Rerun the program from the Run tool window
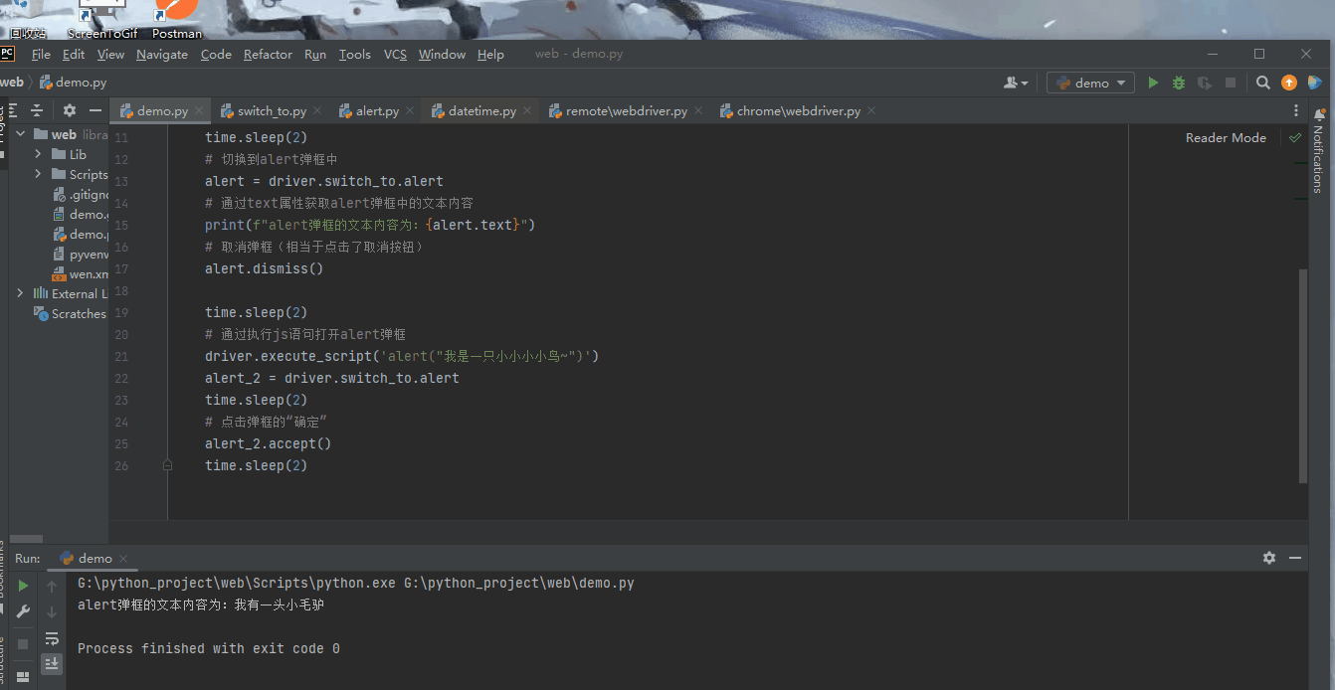The width and height of the screenshot is (1335, 690). [22, 587]
